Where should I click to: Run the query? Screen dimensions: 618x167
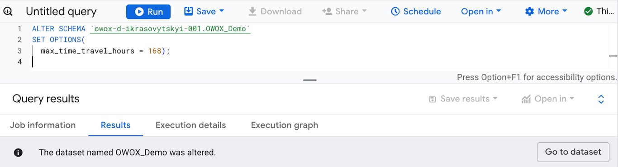[x=148, y=12]
